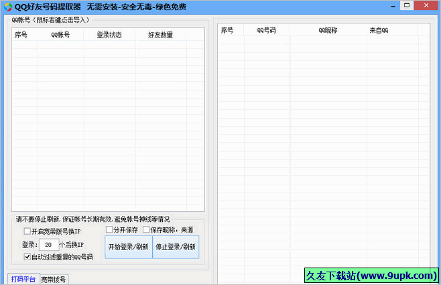Click the QQ昵称 column header
Image resolution: width=441 pixels, height=285 pixels.
pyautogui.click(x=328, y=30)
